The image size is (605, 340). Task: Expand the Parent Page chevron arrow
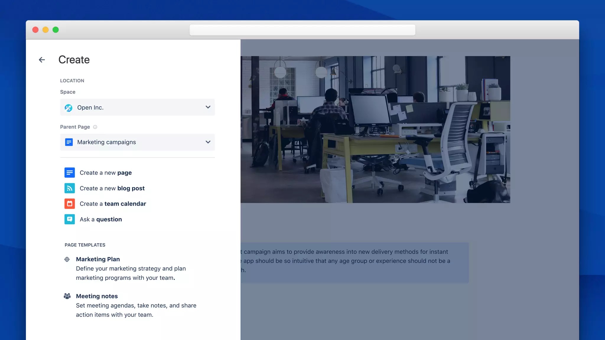pyautogui.click(x=208, y=142)
